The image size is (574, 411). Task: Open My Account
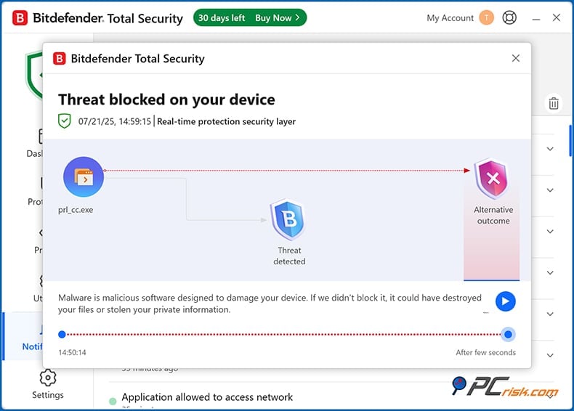(x=450, y=18)
